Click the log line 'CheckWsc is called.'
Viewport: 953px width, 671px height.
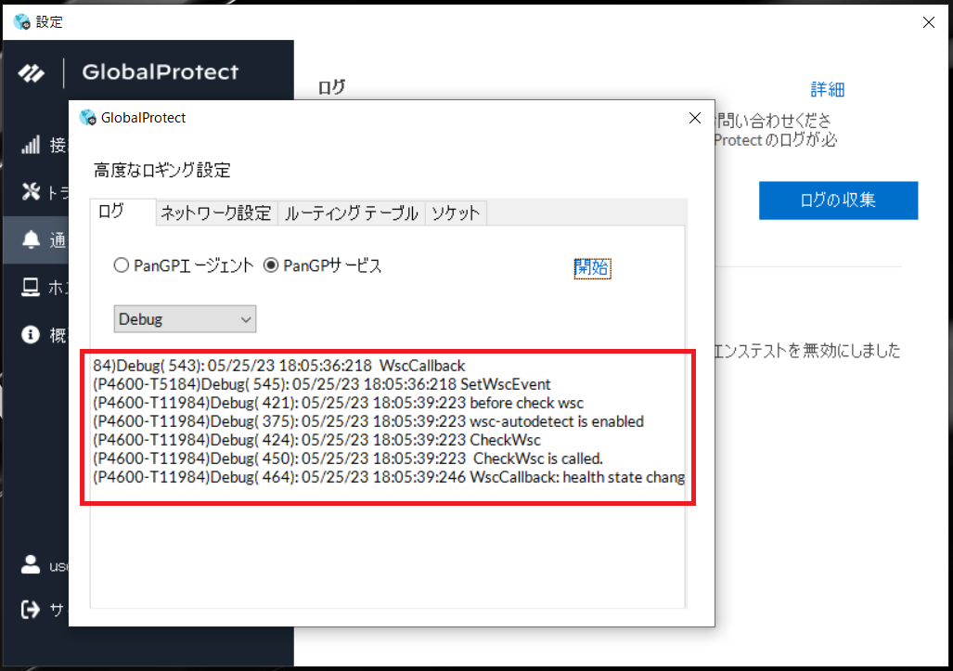coord(348,458)
